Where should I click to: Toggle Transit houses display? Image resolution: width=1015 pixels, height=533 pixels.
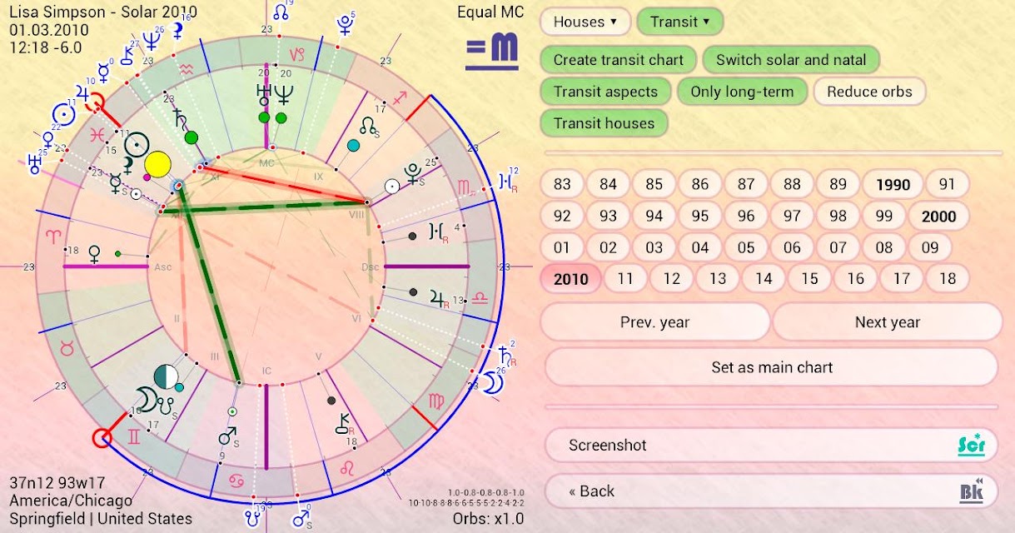tap(604, 123)
